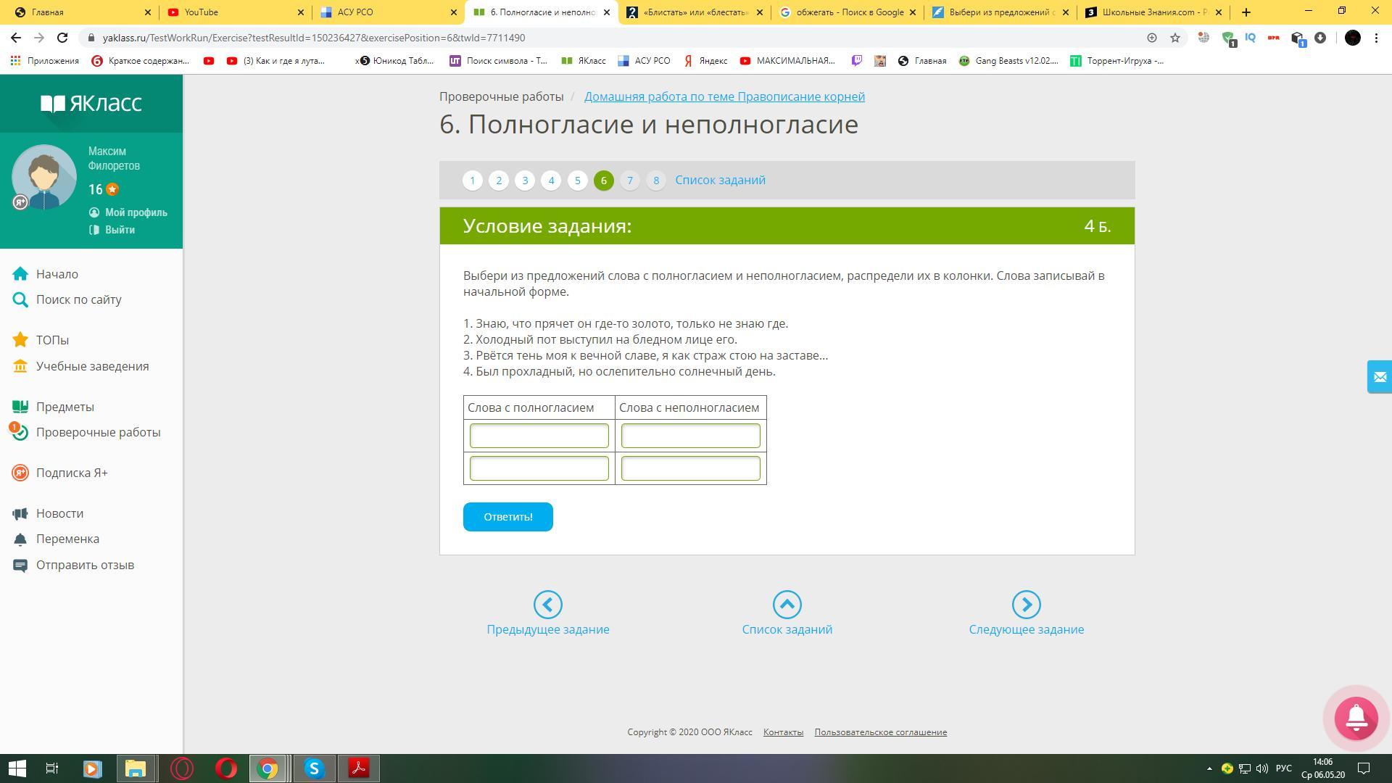This screenshot has height=783, width=1392.
Task: Click the pink notification bell icon
Action: coord(1356,718)
